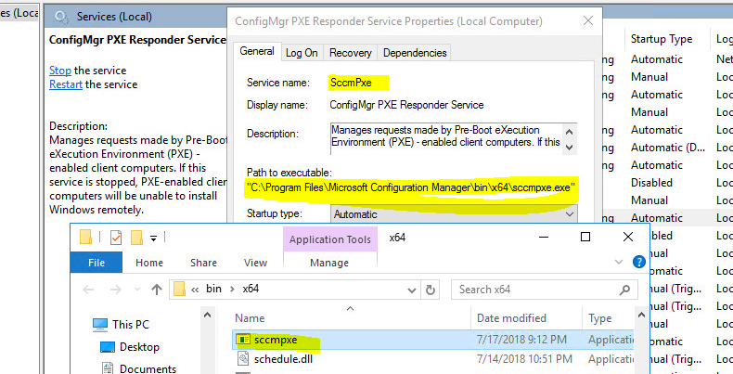Click the folder icon in Explorer title bar
Screen dimensions: 733x374
click(85, 238)
